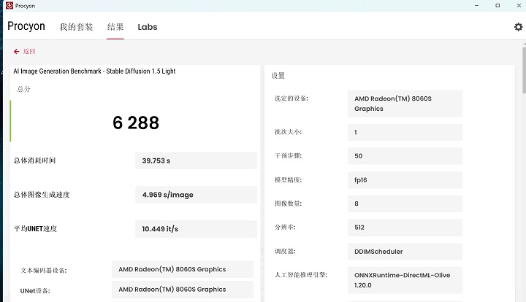Viewport: 526px width, 302px height.
Task: Click the 总分 label
Action: (23, 89)
